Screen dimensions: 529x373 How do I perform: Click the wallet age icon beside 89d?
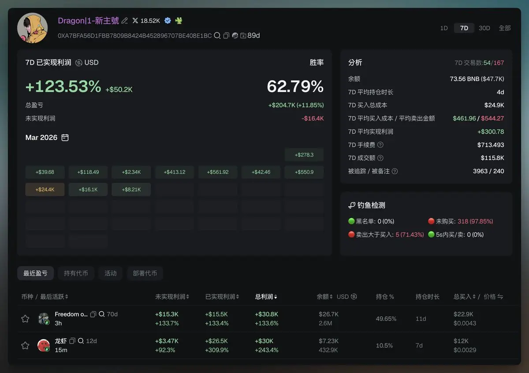243,35
